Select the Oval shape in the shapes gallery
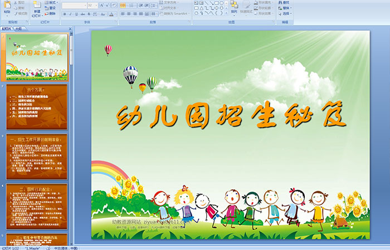 221,3
